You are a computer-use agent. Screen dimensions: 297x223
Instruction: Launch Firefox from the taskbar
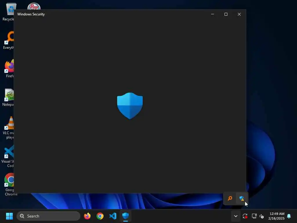click(x=87, y=216)
